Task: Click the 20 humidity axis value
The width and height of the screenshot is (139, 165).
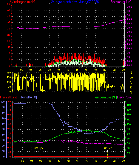Action: point(3,146)
